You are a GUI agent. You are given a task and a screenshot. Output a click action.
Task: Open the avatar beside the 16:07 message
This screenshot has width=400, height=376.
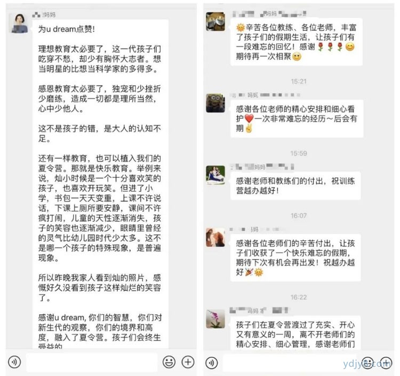(x=215, y=238)
